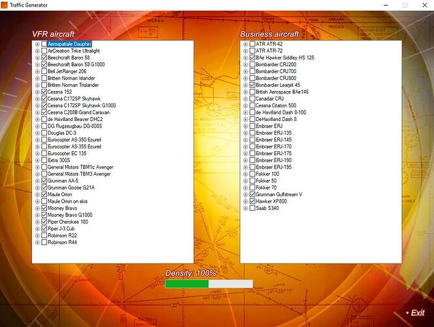Check the Robinson R44 checkbox
434x327 pixels.
(44, 242)
